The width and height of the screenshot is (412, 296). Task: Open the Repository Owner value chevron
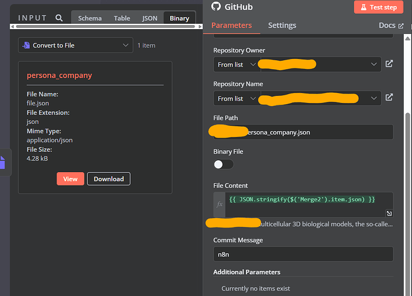[x=374, y=64]
